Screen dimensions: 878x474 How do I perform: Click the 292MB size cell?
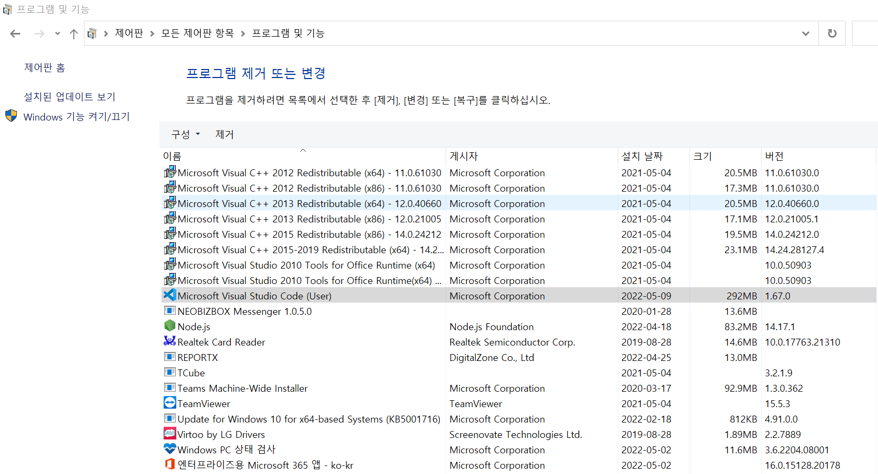point(742,296)
